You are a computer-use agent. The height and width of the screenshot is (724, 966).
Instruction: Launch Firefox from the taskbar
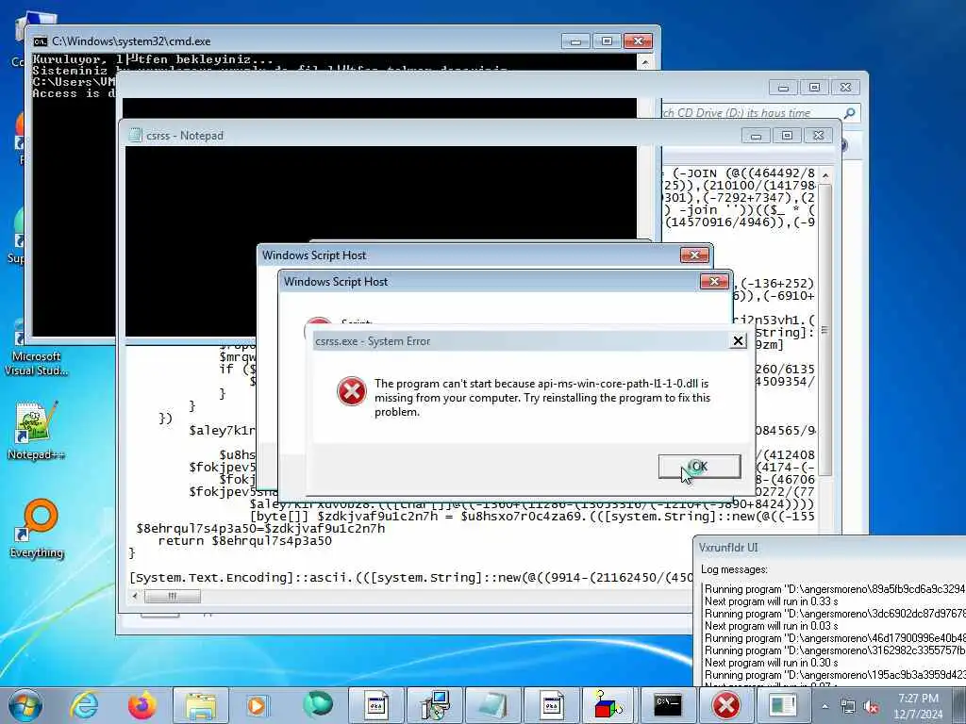[x=142, y=705]
